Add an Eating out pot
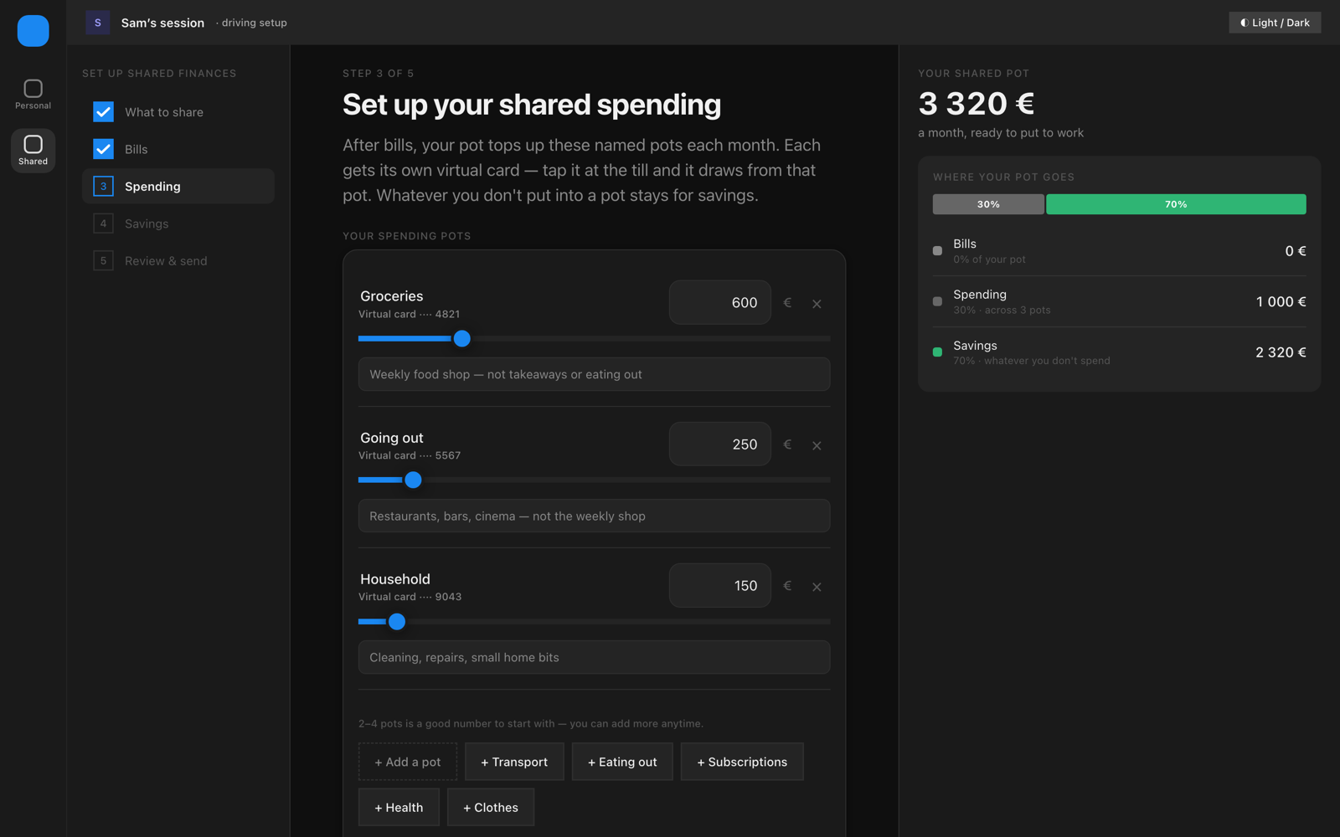This screenshot has height=837, width=1340. [x=622, y=762]
